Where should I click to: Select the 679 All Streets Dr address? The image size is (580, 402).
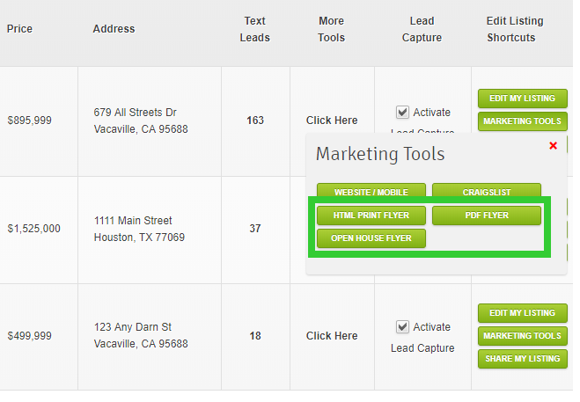(141, 121)
